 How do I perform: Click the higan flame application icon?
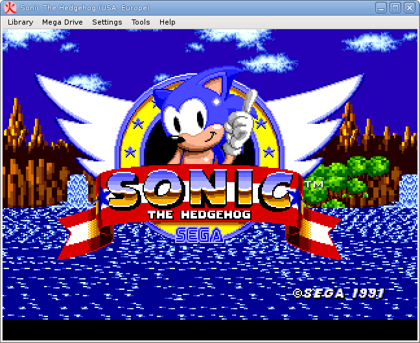tap(10, 8)
